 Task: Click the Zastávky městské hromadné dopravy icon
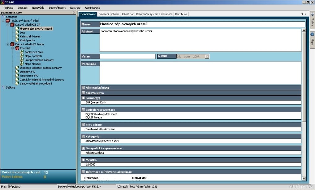(x=17, y=79)
